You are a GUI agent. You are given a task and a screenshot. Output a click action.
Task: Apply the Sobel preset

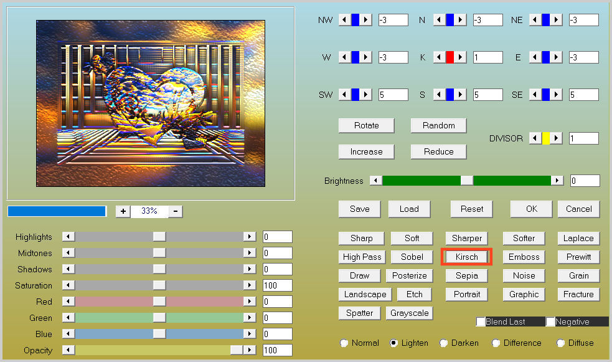click(412, 257)
